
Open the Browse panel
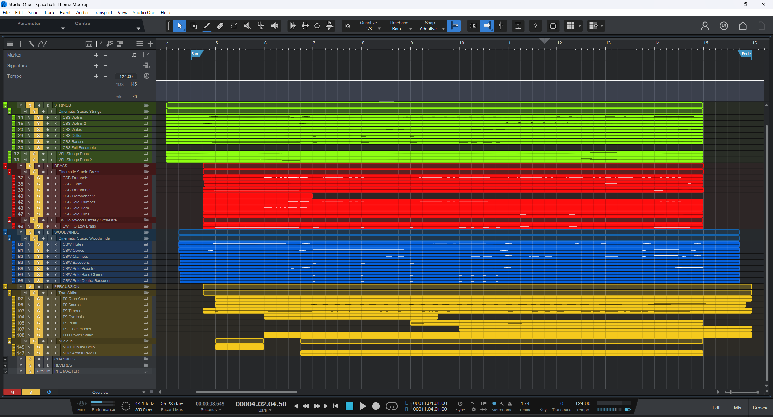click(760, 408)
